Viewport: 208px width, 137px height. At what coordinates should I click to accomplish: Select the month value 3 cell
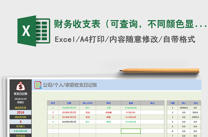pyautogui.click(x=21, y=122)
